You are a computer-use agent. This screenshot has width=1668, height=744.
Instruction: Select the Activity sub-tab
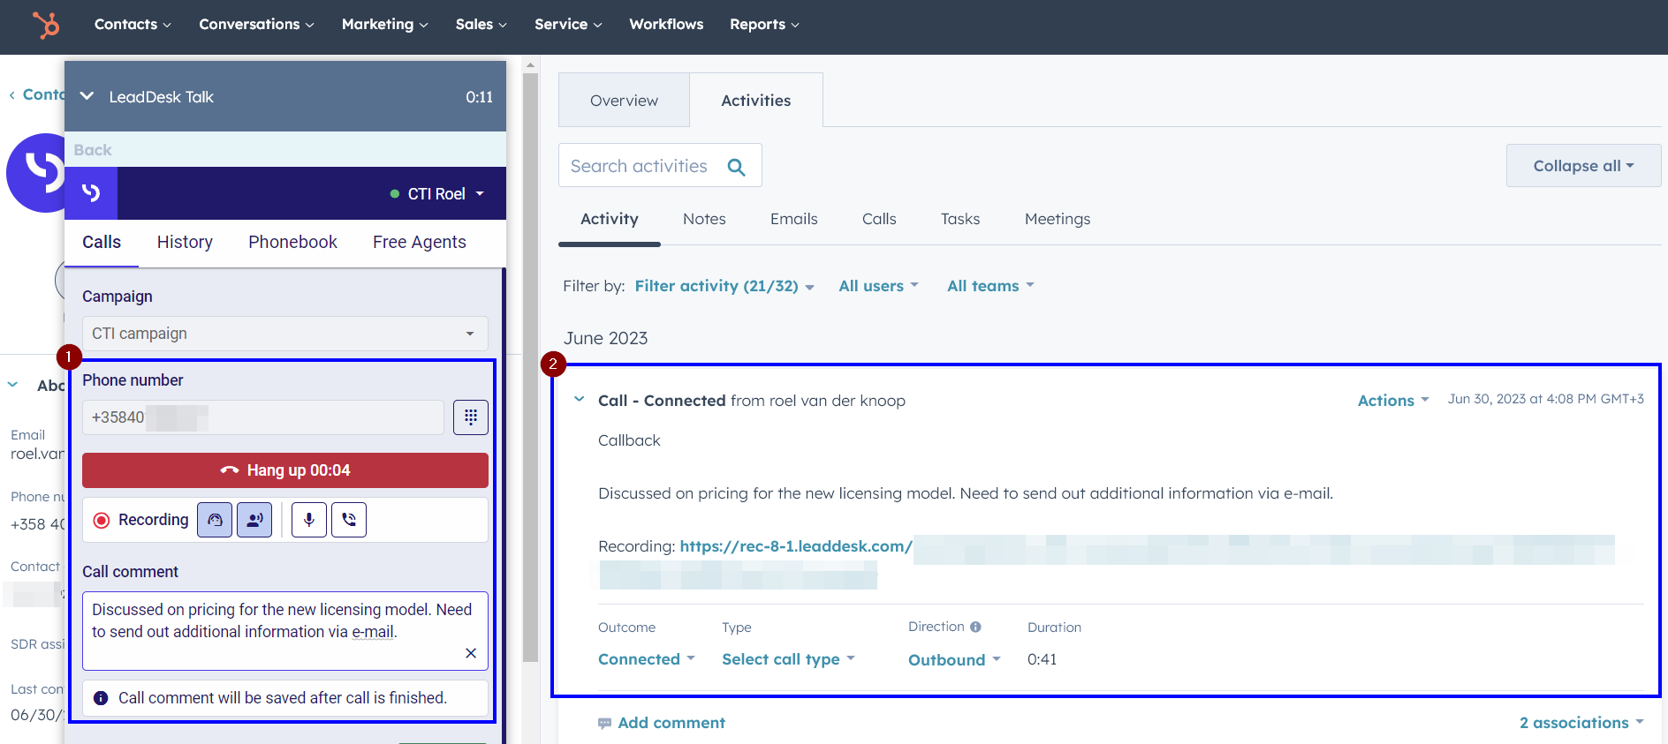pyautogui.click(x=610, y=219)
